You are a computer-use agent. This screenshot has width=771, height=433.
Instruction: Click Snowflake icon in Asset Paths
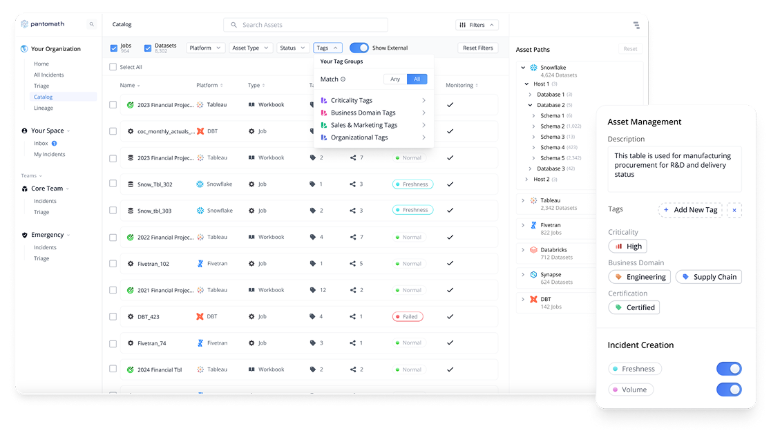[x=533, y=68]
